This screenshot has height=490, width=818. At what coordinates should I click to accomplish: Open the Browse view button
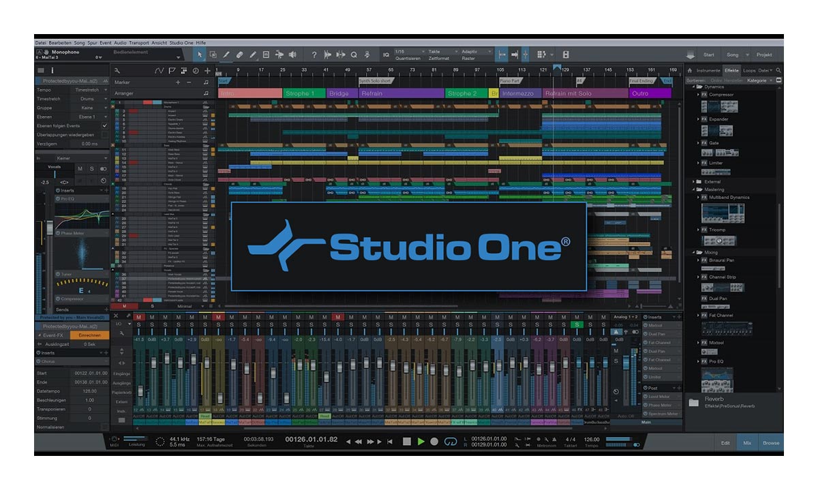(771, 443)
